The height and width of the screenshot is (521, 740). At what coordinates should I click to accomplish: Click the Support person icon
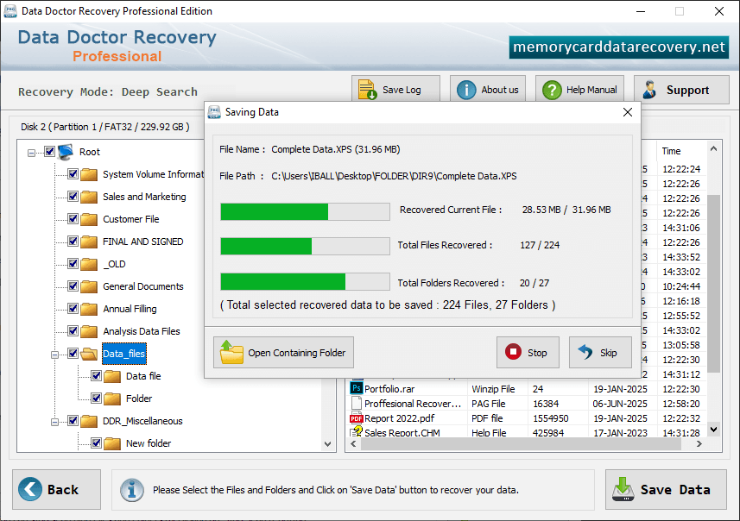(650, 90)
